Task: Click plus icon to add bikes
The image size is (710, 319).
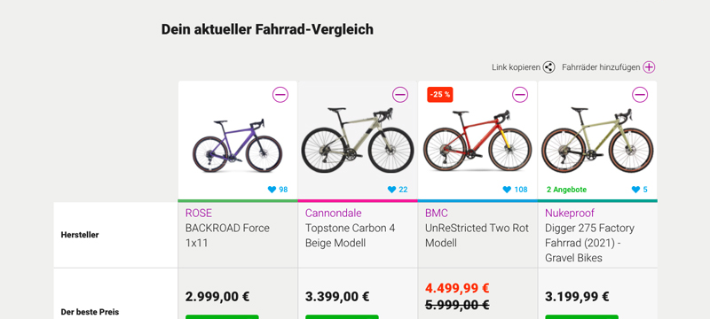Action: (x=650, y=67)
